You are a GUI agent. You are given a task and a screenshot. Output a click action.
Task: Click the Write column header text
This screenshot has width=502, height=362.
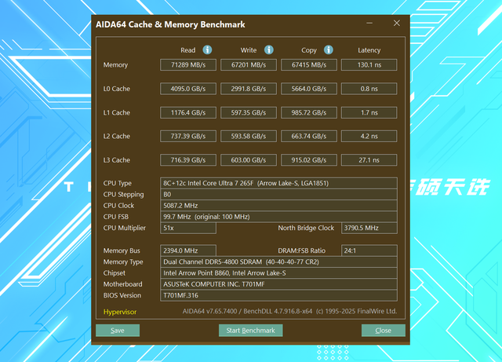249,50
